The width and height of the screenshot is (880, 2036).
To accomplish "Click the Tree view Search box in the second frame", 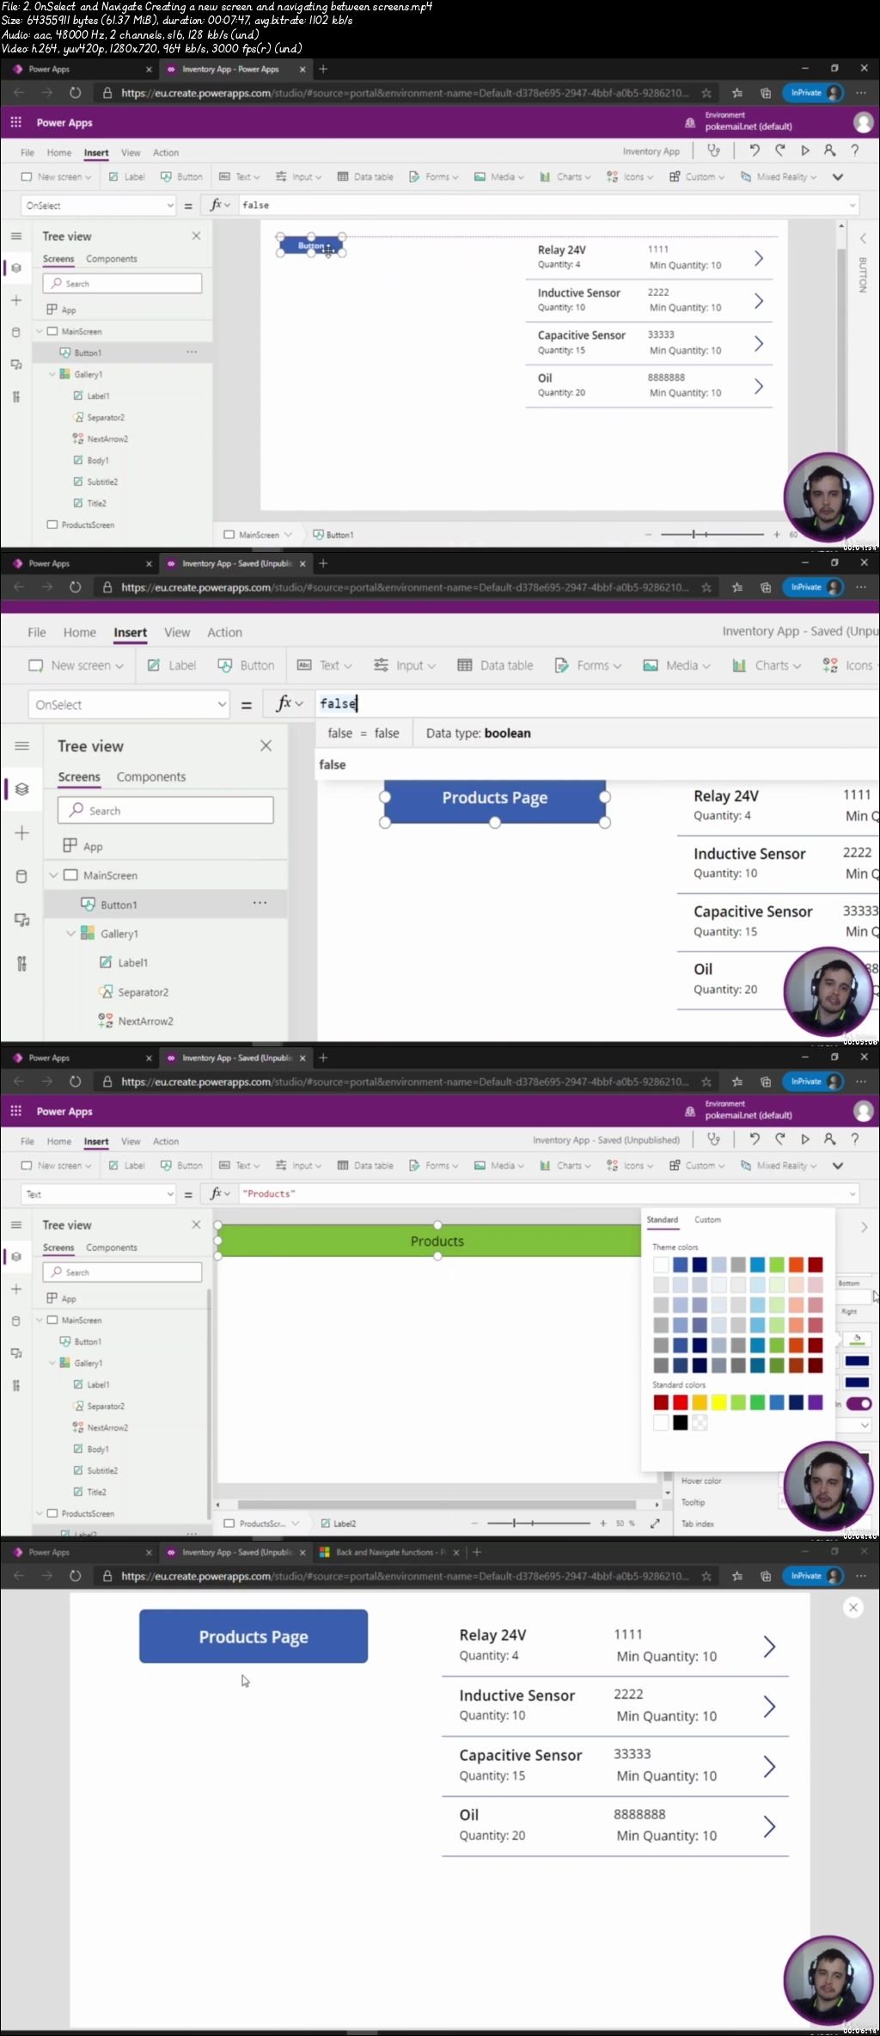I will pyautogui.click(x=166, y=810).
